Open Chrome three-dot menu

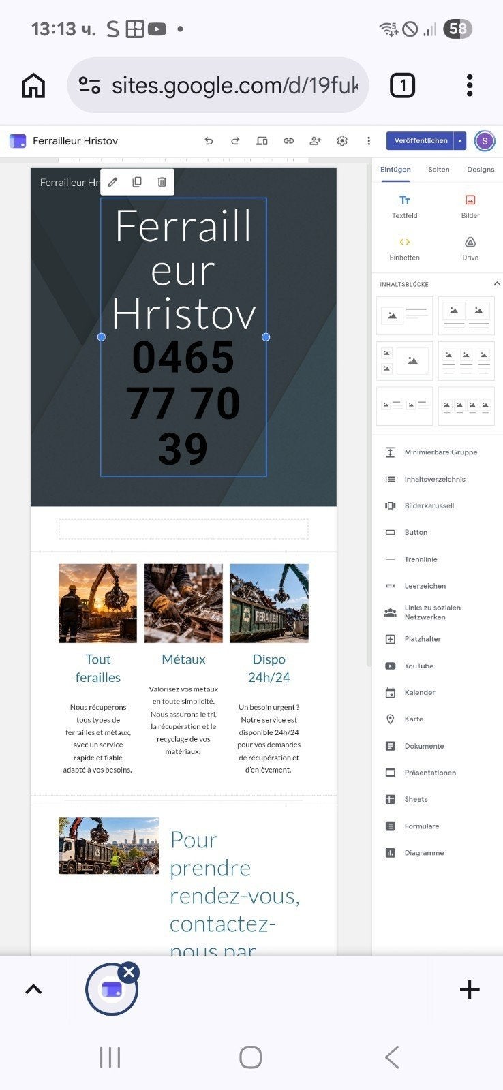point(470,86)
